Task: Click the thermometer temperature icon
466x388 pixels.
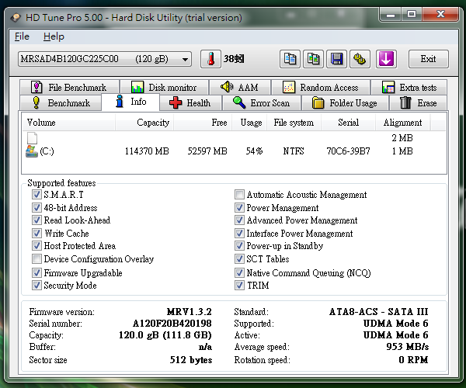Action: [x=210, y=59]
